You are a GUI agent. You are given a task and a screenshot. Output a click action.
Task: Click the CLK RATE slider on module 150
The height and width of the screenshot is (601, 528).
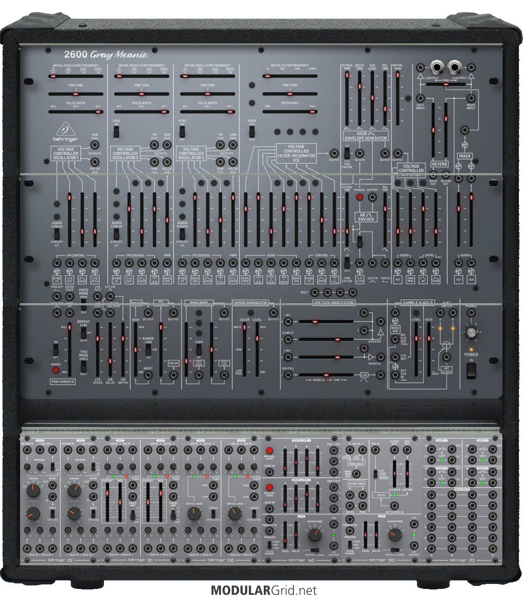click(x=394, y=474)
